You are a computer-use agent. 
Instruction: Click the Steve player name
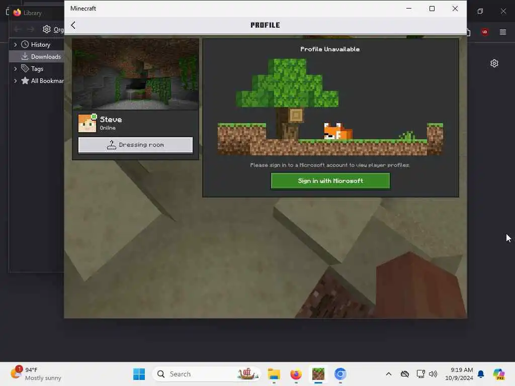pos(111,120)
